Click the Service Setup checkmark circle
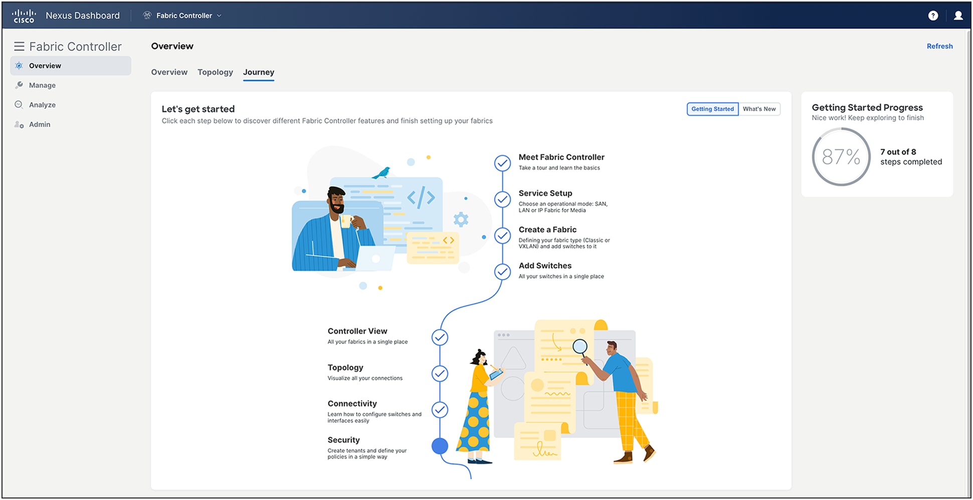 point(502,199)
